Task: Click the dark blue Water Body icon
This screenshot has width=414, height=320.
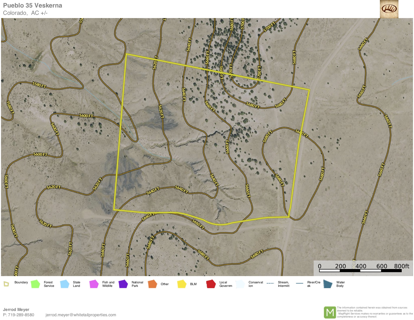Action: (328, 284)
